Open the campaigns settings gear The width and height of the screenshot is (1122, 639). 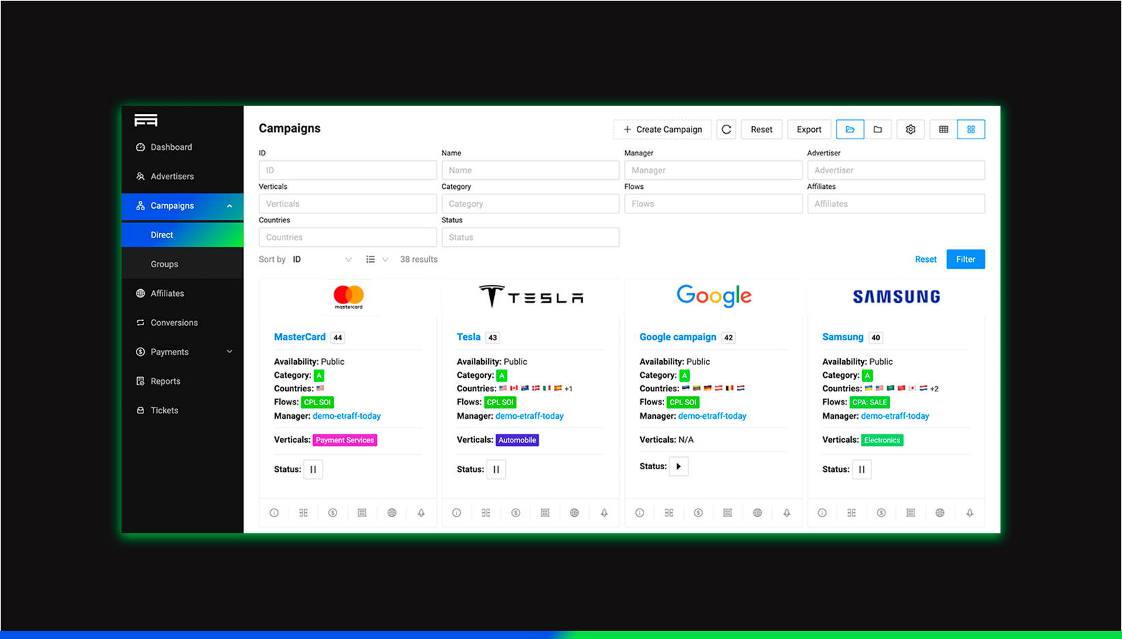pyautogui.click(x=910, y=129)
